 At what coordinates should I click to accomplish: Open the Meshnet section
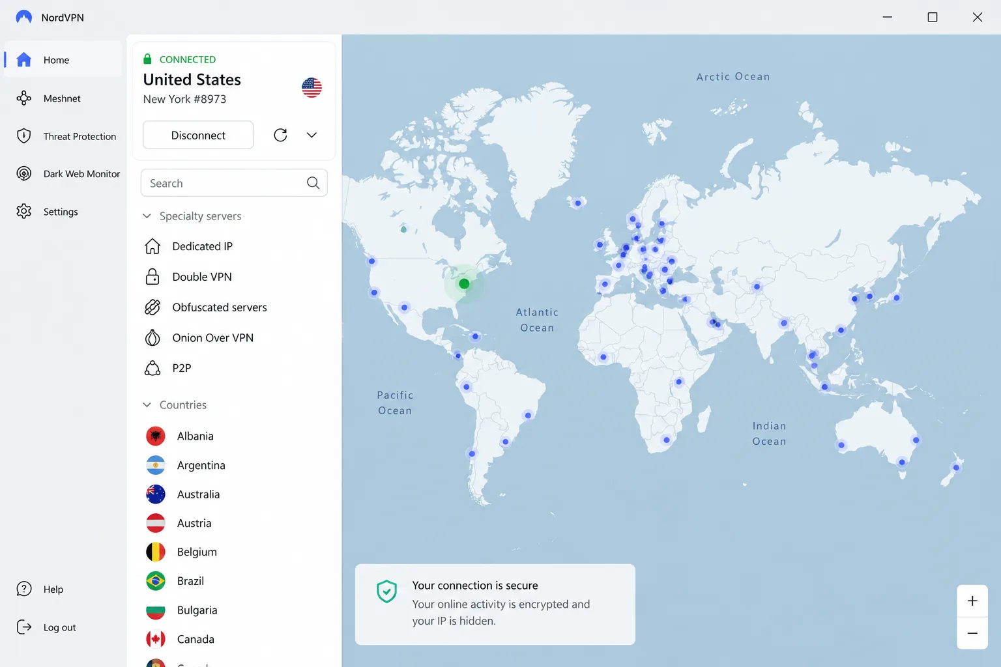tap(63, 98)
